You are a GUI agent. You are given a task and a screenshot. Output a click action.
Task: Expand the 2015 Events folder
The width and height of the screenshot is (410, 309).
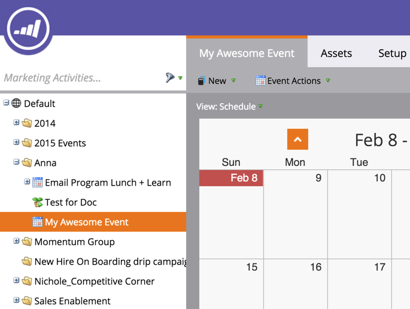click(x=17, y=143)
